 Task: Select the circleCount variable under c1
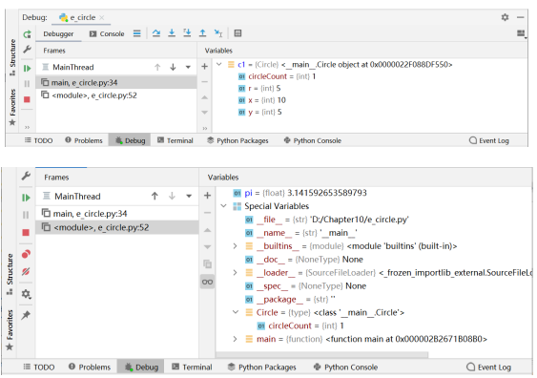[x=277, y=76]
